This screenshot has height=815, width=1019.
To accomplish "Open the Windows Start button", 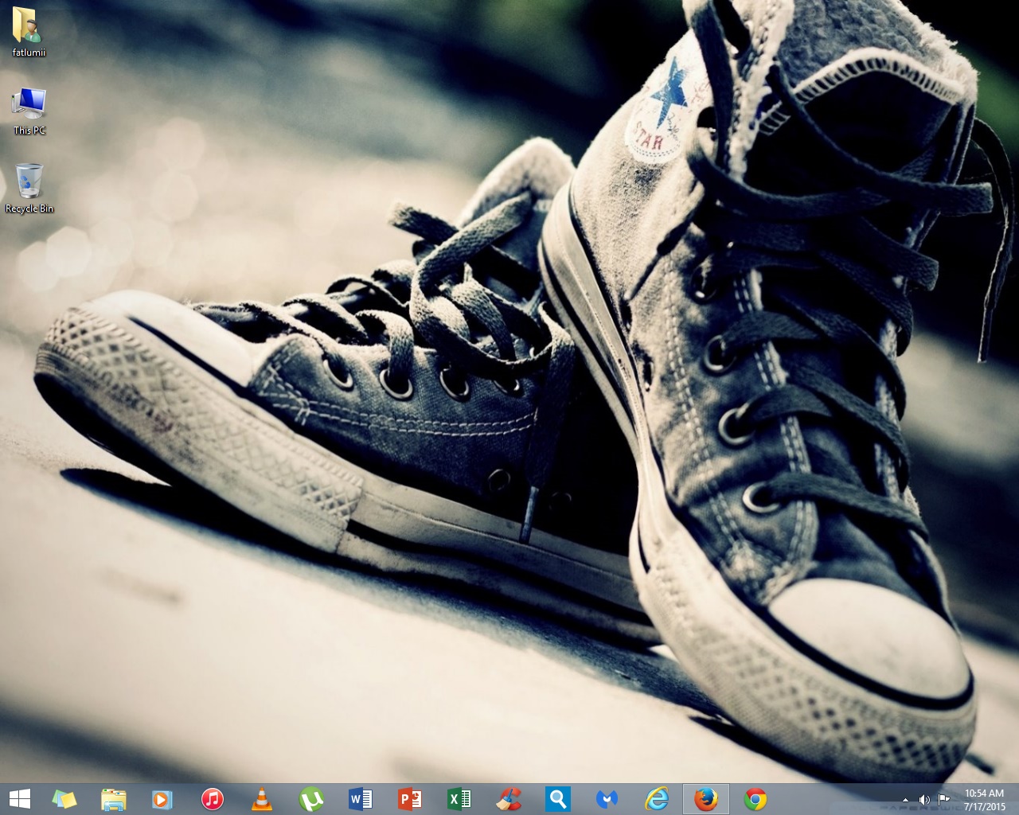I will coord(19,798).
